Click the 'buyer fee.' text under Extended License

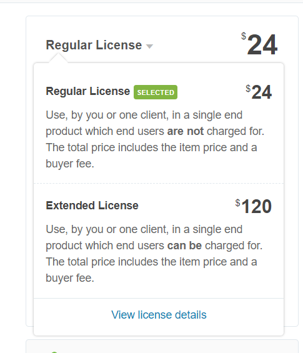click(70, 278)
